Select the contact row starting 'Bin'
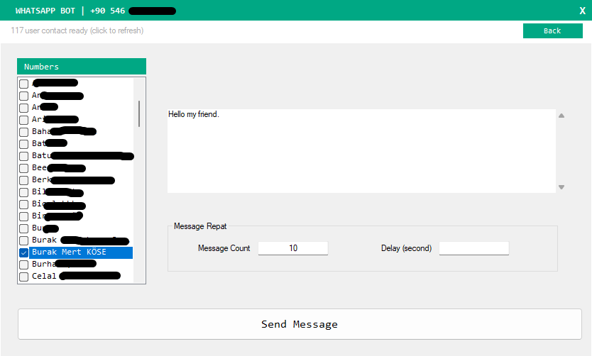Screen dimensions: 592x356 81,216
